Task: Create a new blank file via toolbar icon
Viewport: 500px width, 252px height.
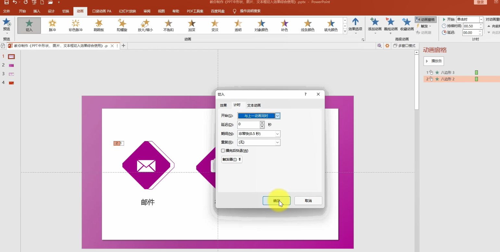Action: tap(42, 2)
